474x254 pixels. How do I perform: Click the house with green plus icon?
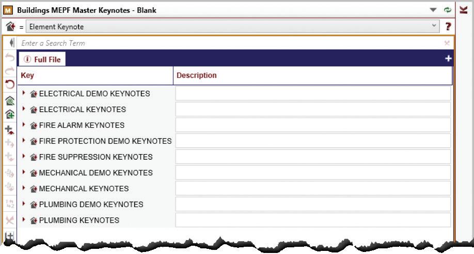(x=10, y=114)
